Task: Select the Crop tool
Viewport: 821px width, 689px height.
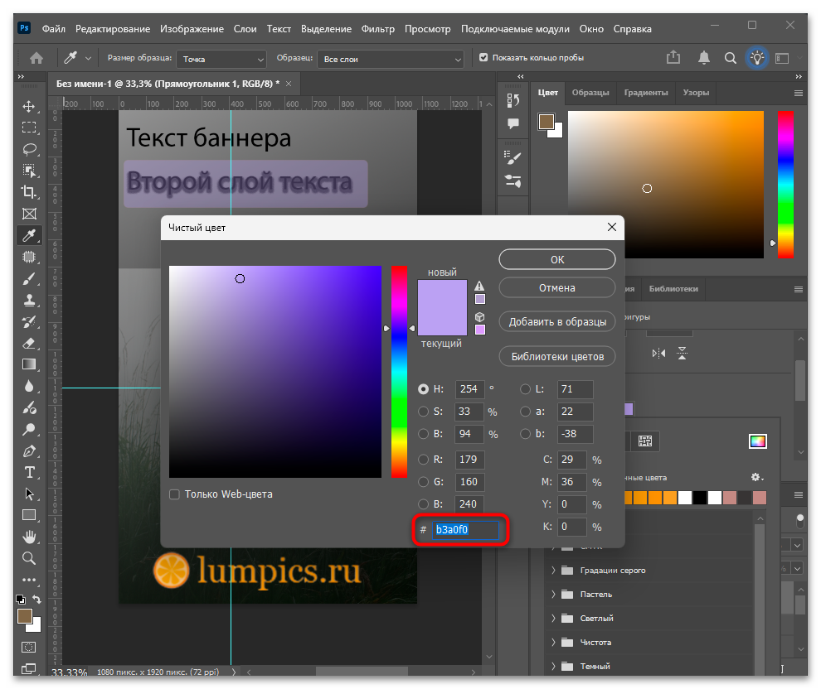Action: click(29, 192)
